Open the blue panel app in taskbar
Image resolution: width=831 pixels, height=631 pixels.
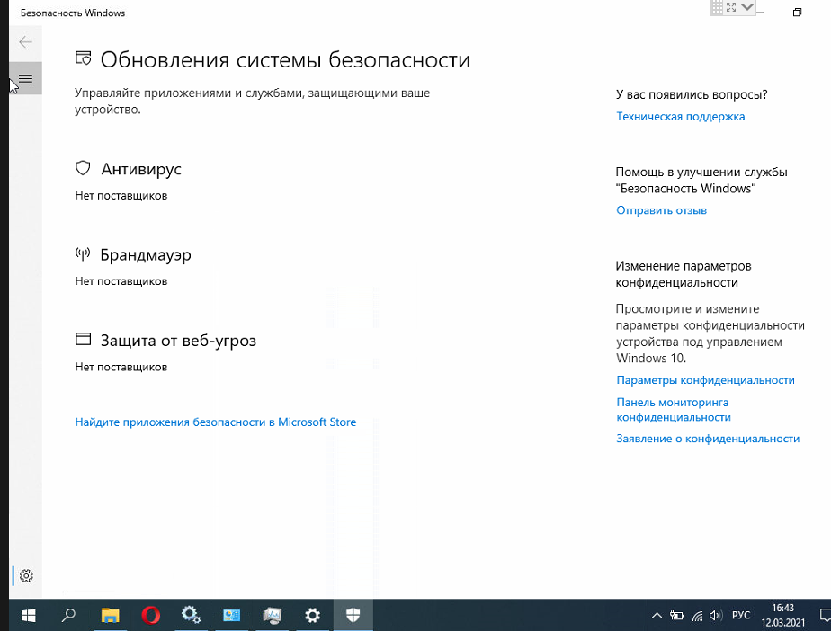point(232,615)
